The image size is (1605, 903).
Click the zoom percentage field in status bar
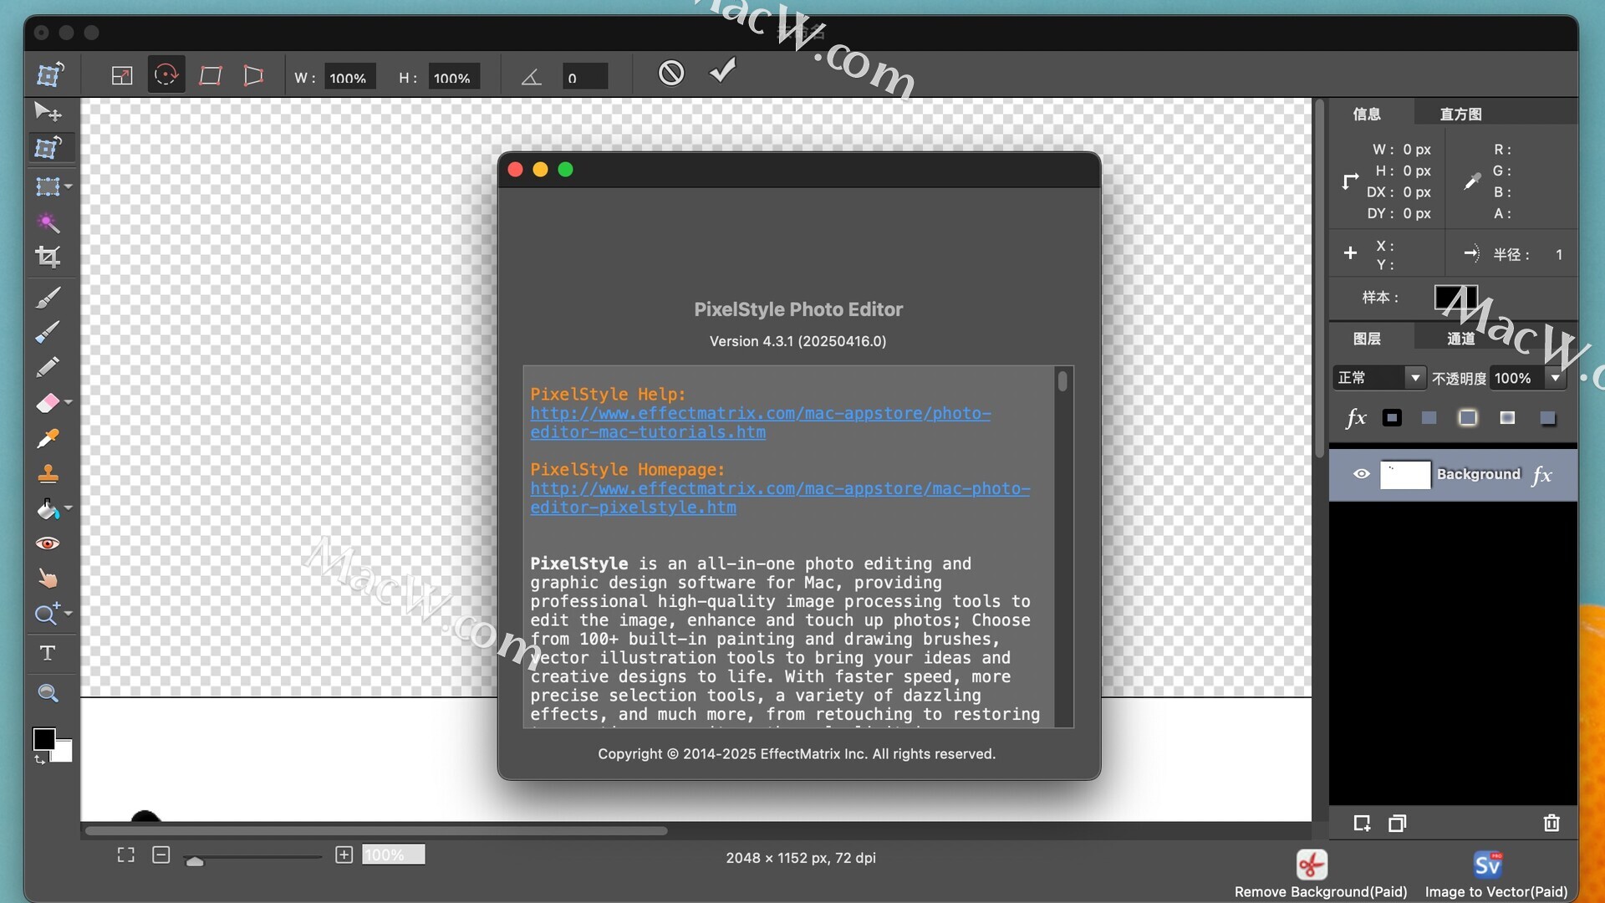point(393,855)
